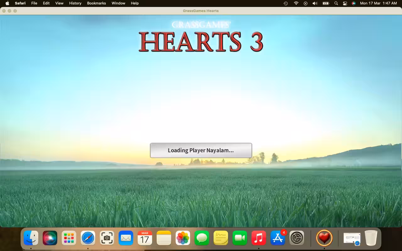Open the minimized window in the Dock
Viewport: 402px width, 251px height.
352,238
